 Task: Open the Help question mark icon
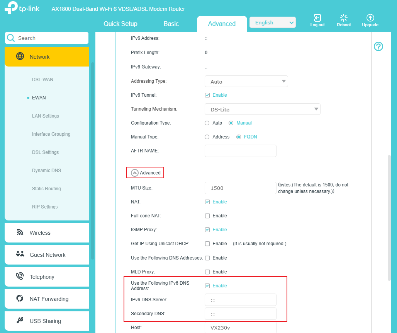point(378,46)
